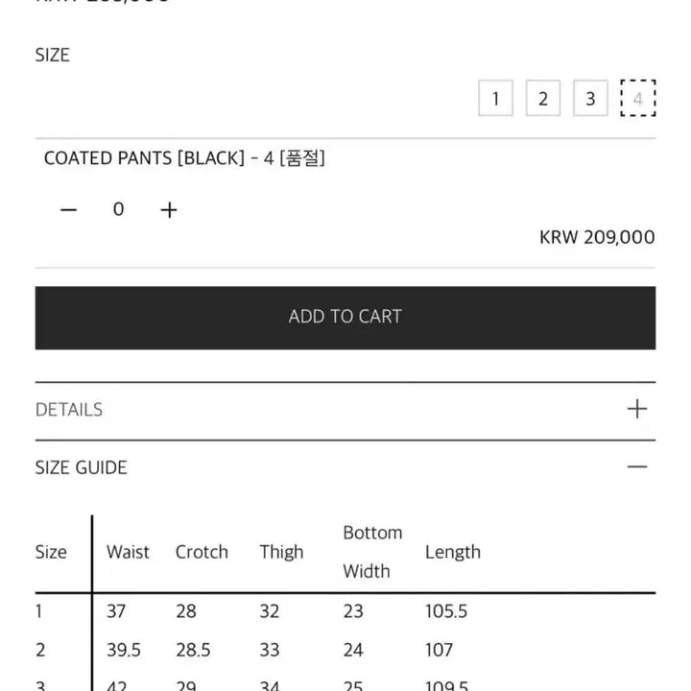Decrease quantity with the minus icon
The height and width of the screenshot is (691, 691).
pos(69,210)
